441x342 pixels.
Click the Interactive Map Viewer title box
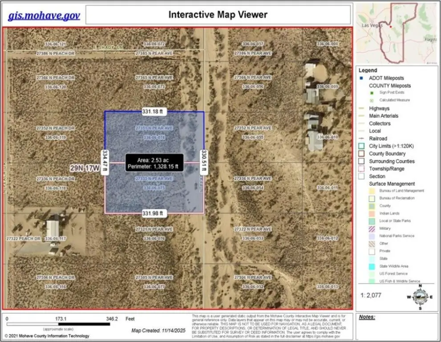[x=218, y=15]
